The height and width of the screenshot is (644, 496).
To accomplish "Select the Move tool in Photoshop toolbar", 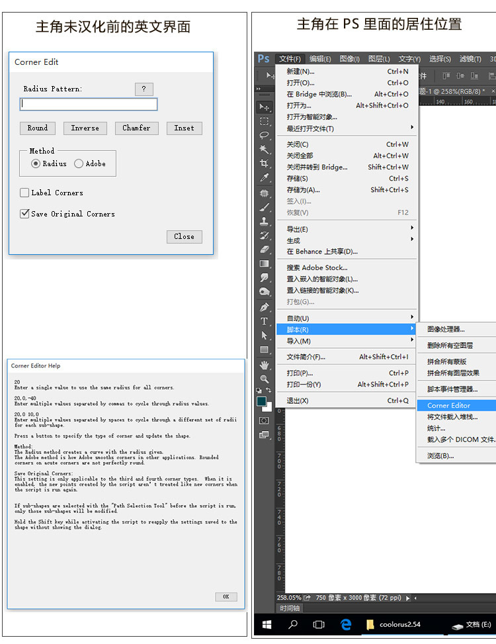I will click(x=265, y=107).
